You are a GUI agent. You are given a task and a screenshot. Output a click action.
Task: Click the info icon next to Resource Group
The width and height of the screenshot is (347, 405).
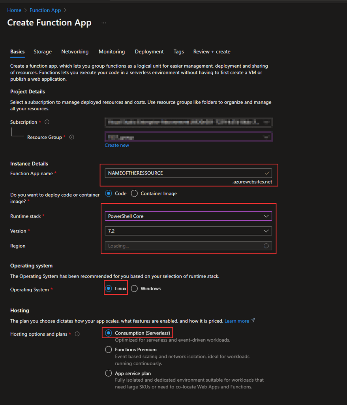click(71, 137)
